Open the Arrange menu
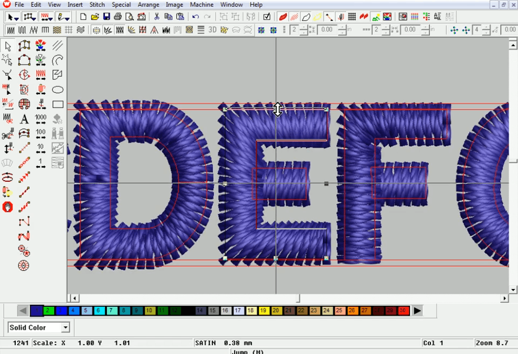 [149, 5]
